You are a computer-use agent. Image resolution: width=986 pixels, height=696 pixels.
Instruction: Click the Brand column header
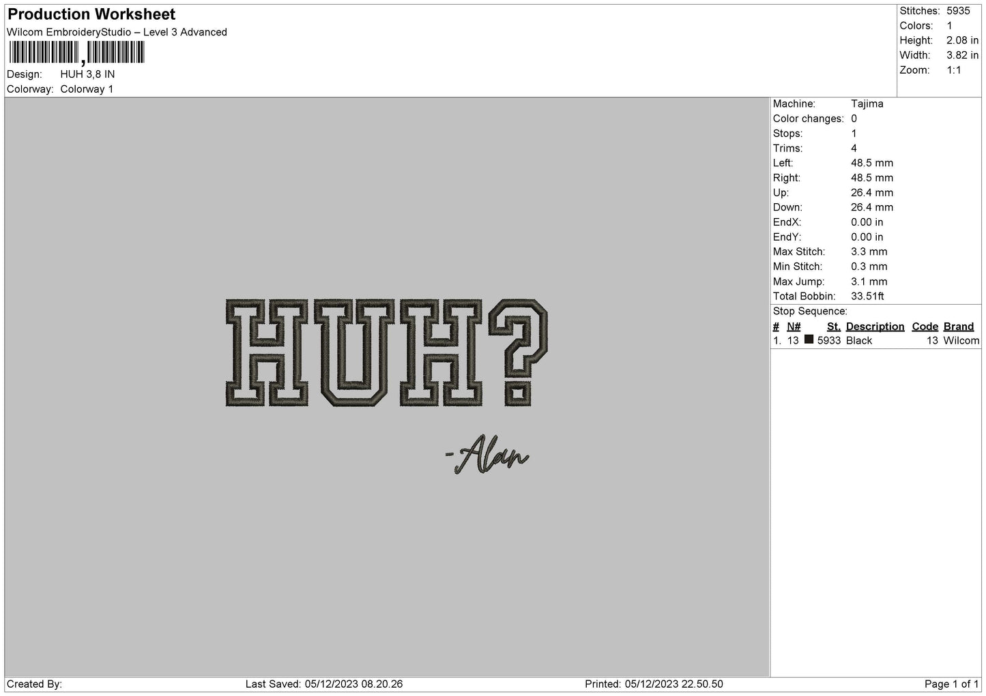point(958,326)
